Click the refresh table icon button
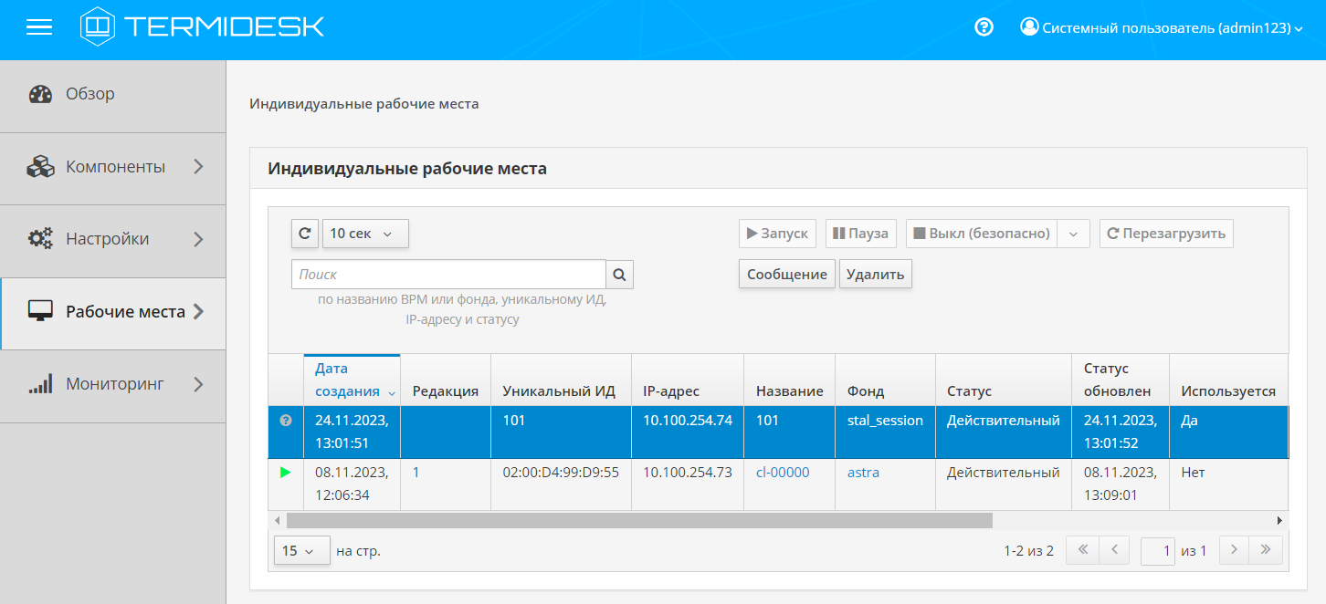 pos(304,234)
